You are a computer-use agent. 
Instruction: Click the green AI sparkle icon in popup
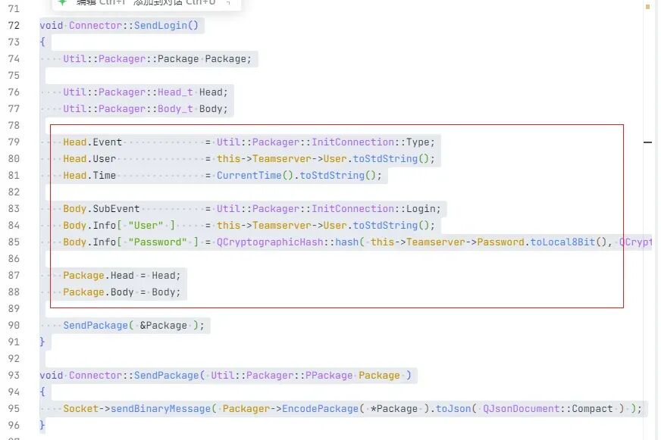(62, 2)
